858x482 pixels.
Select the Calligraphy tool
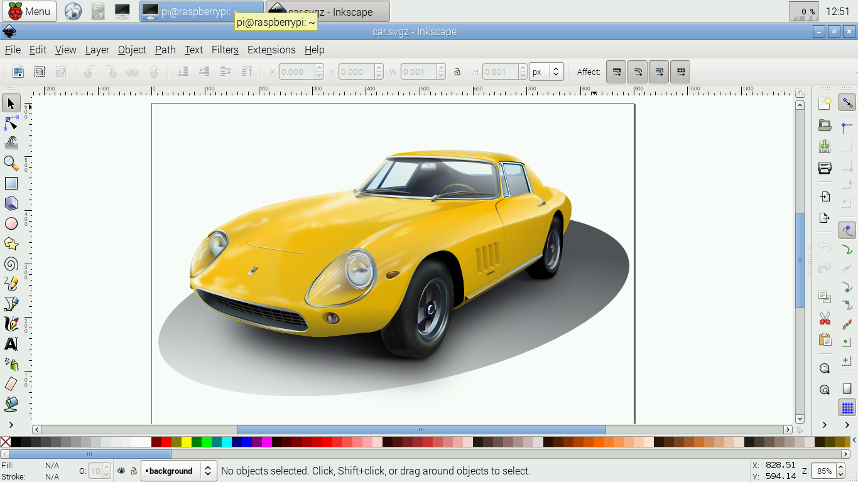[x=11, y=324]
